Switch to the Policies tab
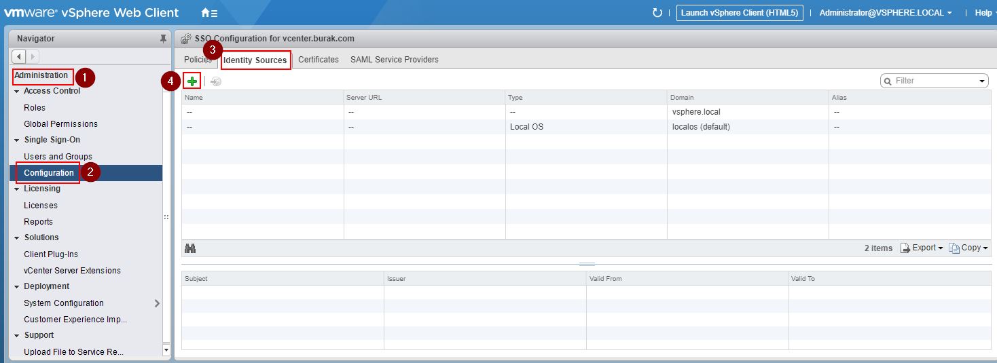This screenshot has height=363, width=997. coord(198,60)
